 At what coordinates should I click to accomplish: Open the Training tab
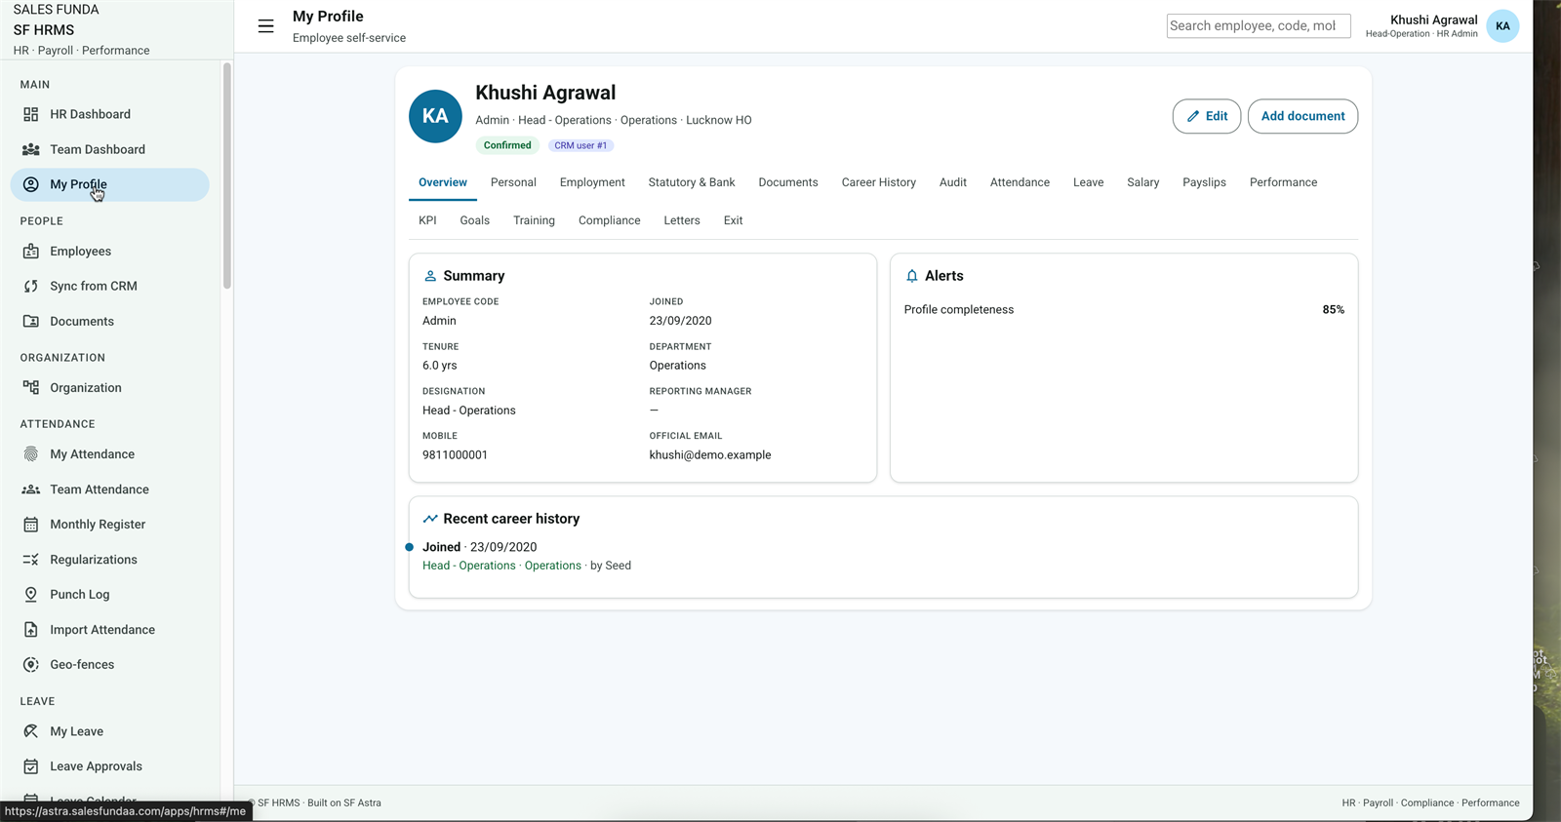pyautogui.click(x=534, y=220)
